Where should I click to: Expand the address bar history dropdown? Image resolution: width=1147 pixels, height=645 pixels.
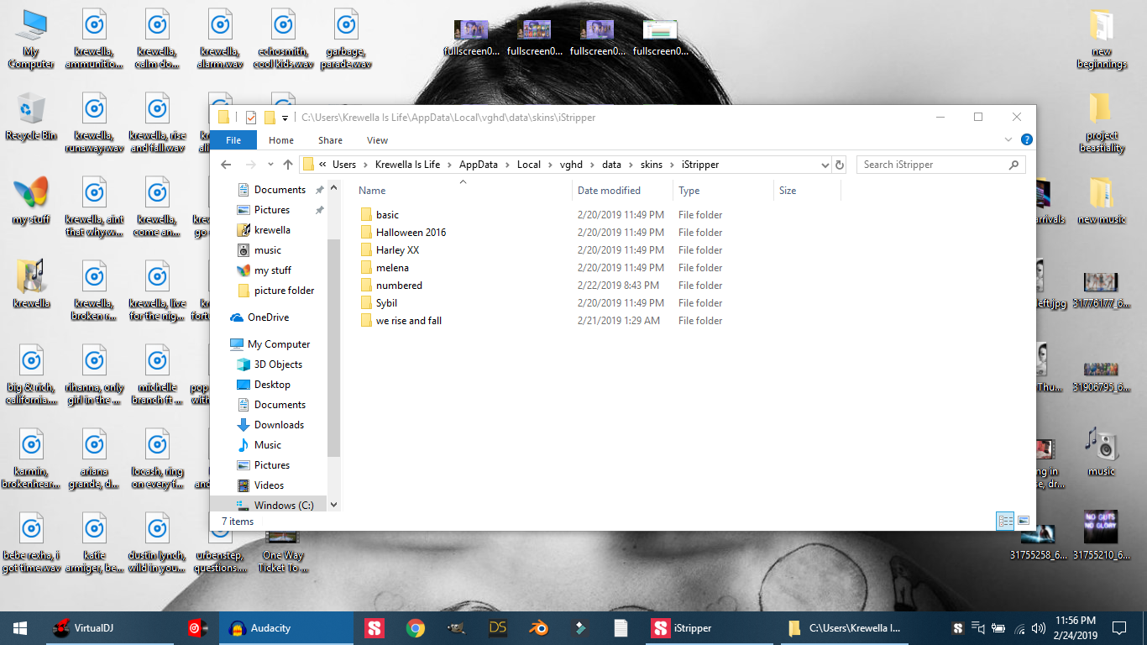pyautogui.click(x=825, y=165)
